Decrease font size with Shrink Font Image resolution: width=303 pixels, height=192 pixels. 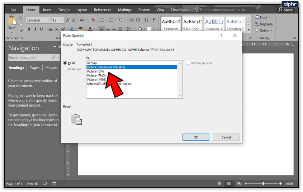74,20
